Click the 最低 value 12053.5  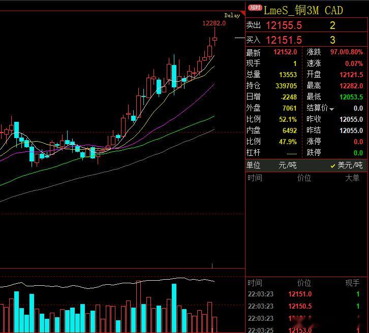coord(351,97)
